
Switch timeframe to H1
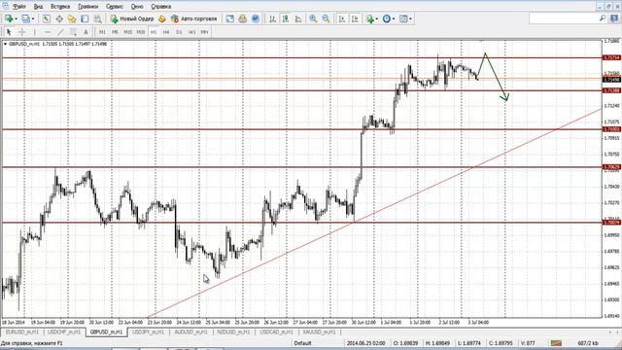(x=154, y=32)
